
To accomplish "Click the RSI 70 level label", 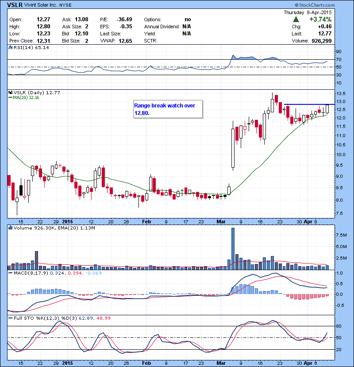I will coord(339,59).
